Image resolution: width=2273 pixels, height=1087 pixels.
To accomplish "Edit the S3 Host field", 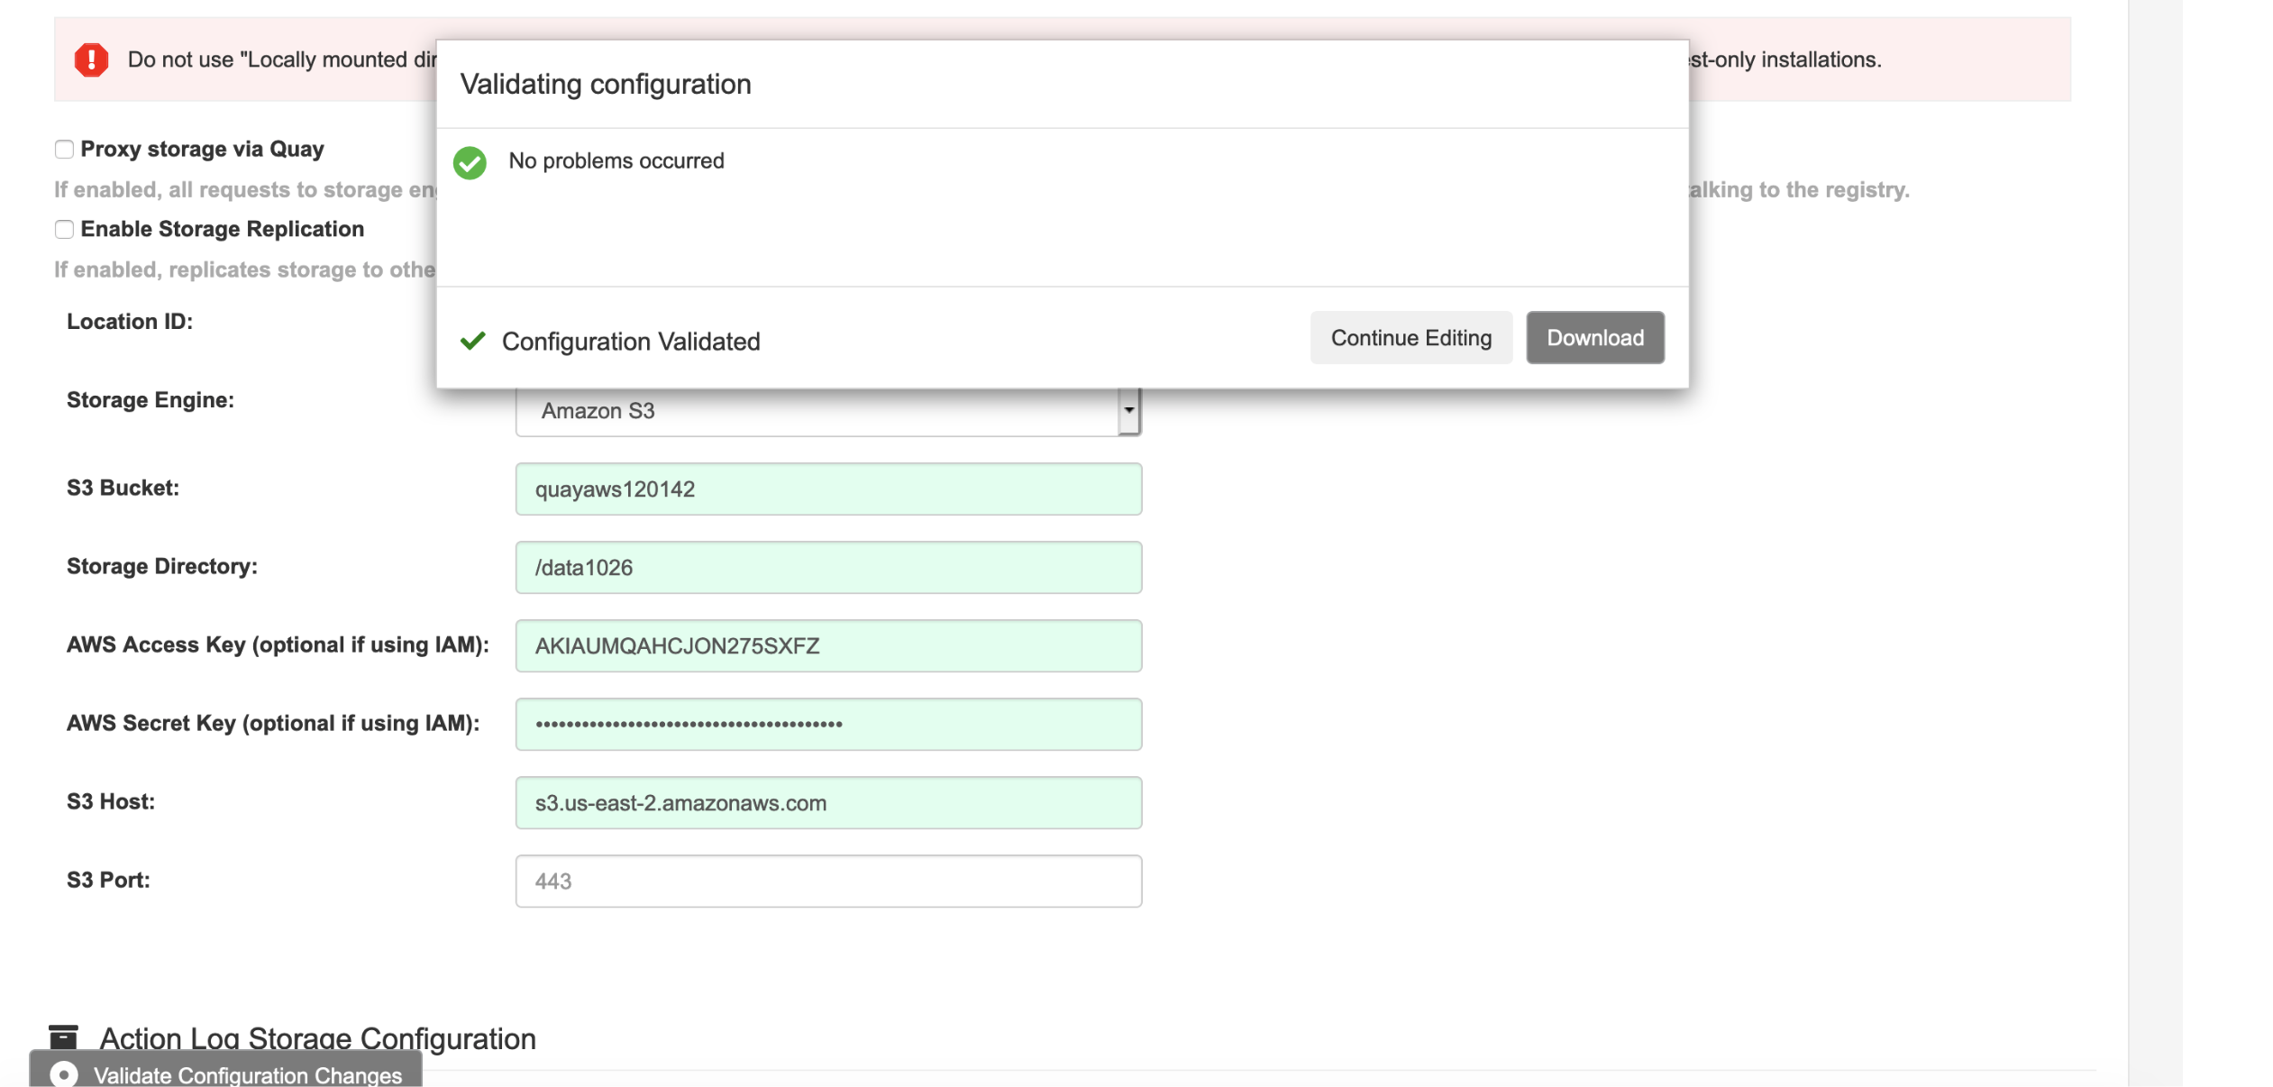I will tap(827, 803).
